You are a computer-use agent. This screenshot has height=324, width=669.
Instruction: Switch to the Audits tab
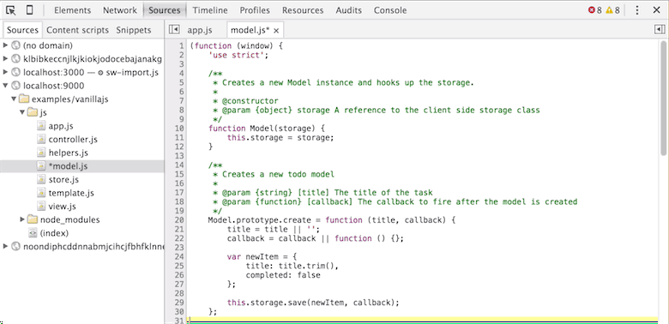point(348,10)
